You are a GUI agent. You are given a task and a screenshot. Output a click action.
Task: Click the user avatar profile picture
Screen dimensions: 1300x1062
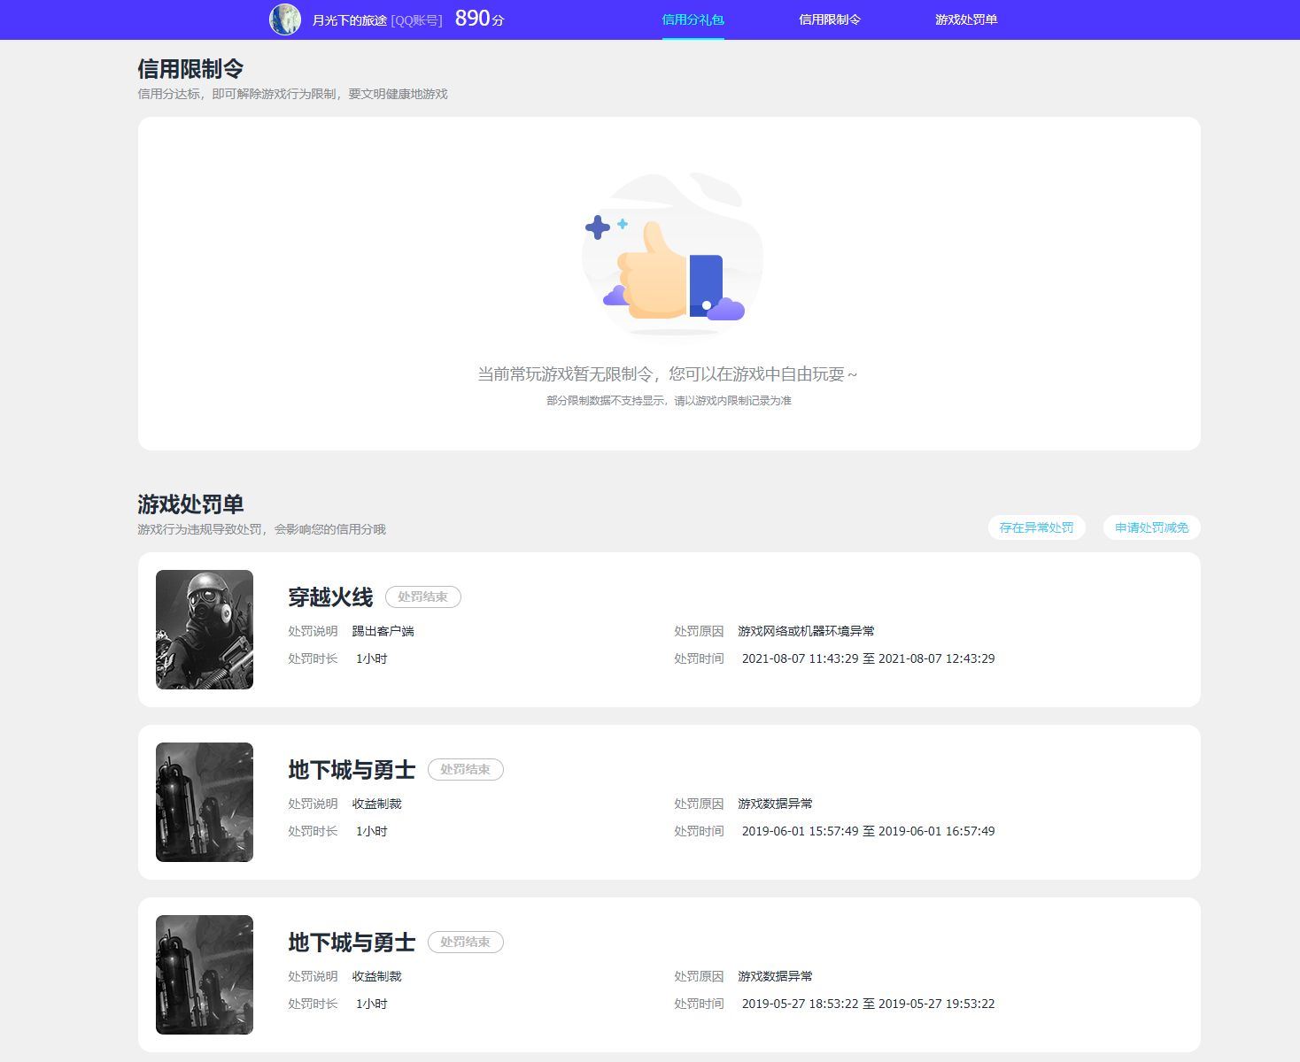pyautogui.click(x=285, y=19)
